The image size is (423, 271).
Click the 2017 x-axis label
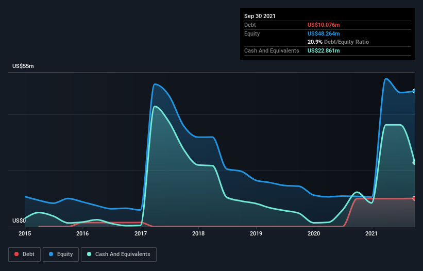(141, 233)
